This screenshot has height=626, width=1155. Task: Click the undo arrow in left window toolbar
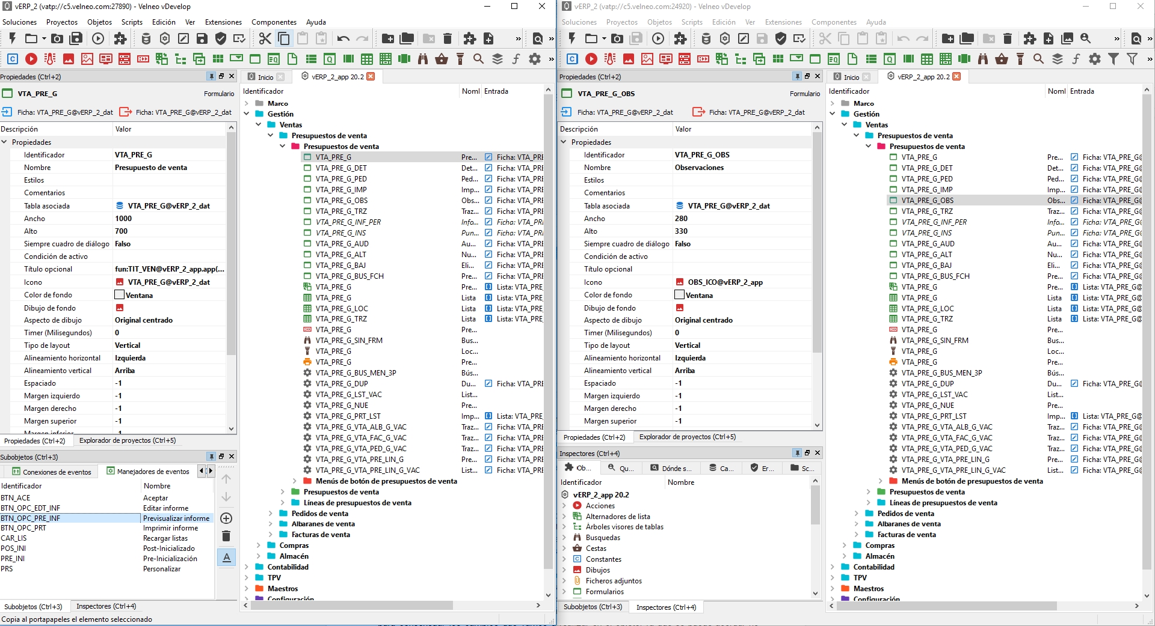click(343, 39)
